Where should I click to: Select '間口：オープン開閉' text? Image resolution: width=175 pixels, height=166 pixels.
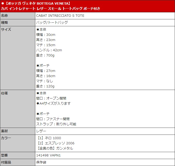click(51, 98)
